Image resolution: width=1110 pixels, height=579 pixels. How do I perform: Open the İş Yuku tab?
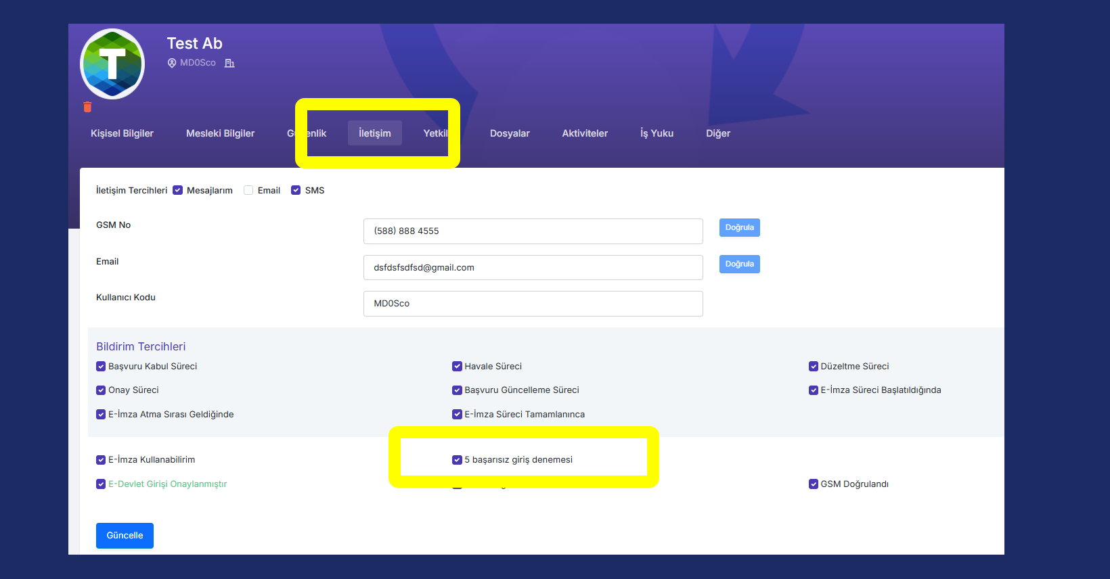(657, 133)
